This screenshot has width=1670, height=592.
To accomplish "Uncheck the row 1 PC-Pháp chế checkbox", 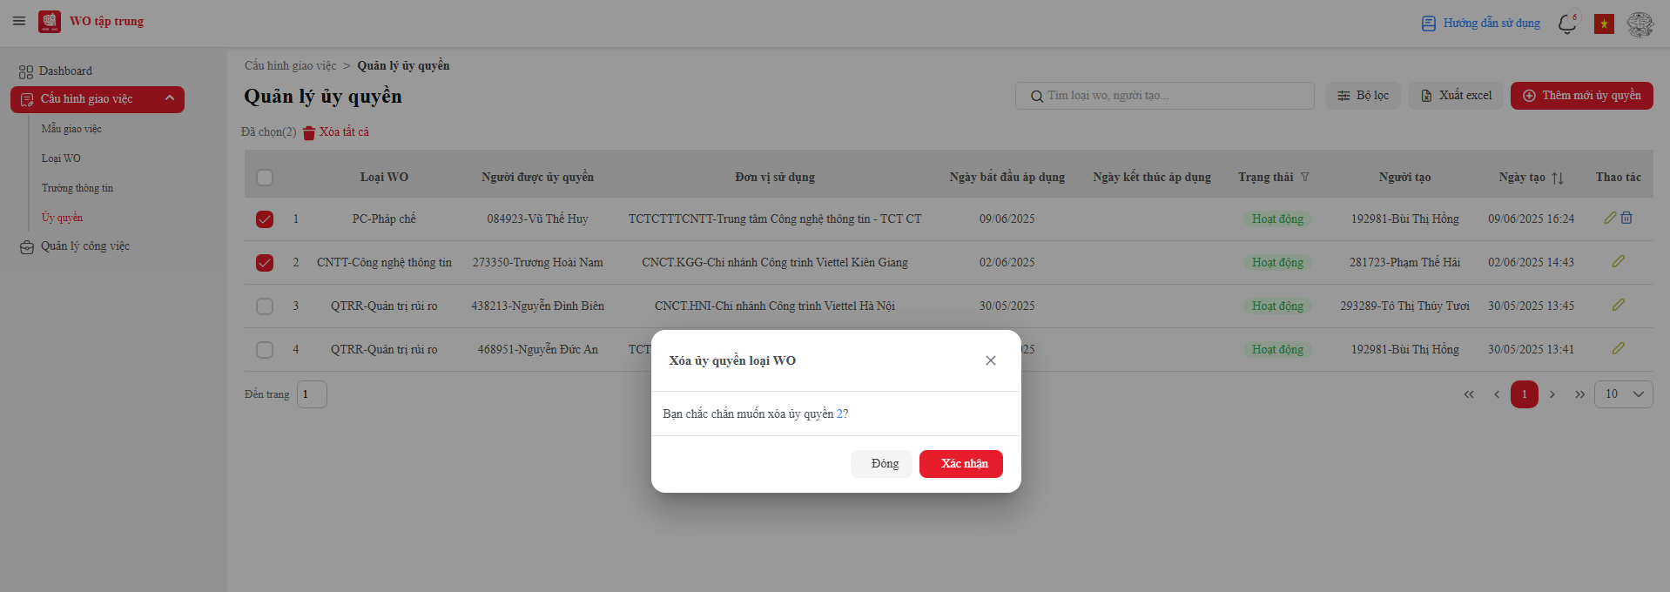I will click(265, 219).
